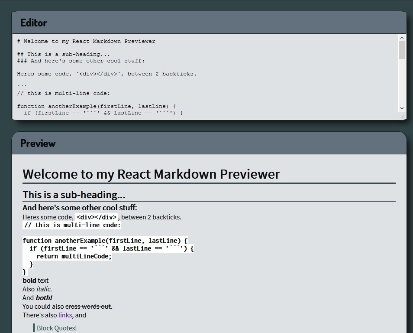The height and width of the screenshot is (333, 413).
Task: Click the editor scrollbar up arrow
Action: tap(402, 38)
